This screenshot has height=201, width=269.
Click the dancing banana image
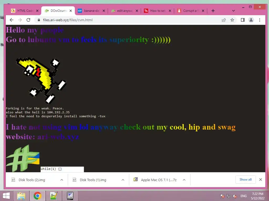pyautogui.click(x=41, y=80)
